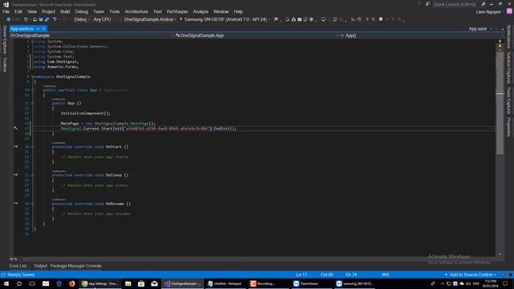
Task: Open the ReSharper menu
Action: click(x=177, y=11)
